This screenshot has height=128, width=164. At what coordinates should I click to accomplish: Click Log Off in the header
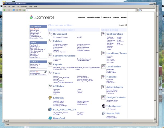click(124, 17)
